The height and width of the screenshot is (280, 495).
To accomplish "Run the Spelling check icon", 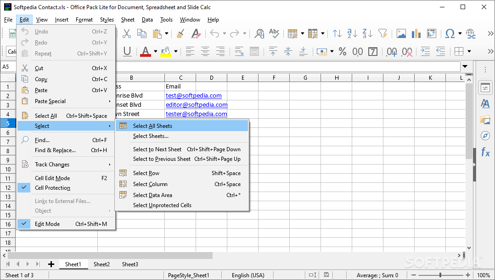I will tap(274, 33).
